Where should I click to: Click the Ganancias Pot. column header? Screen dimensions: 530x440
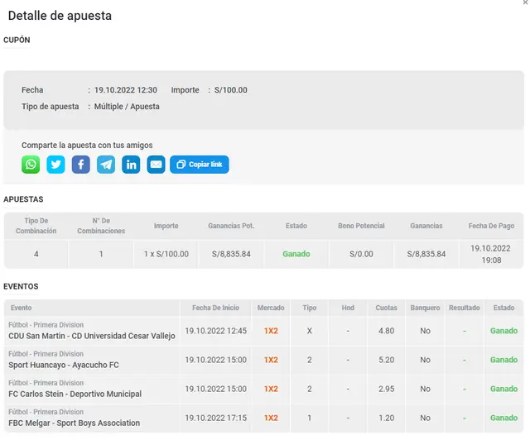click(x=231, y=226)
